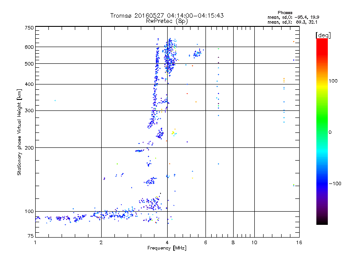Click the 'Stationary phase Virtual Height [km]' axis title
Screen dimensions: 352x264
click(19, 132)
